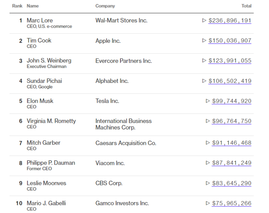Click the Company column header
Viewport: 269px width, 213px height.
coord(105,6)
